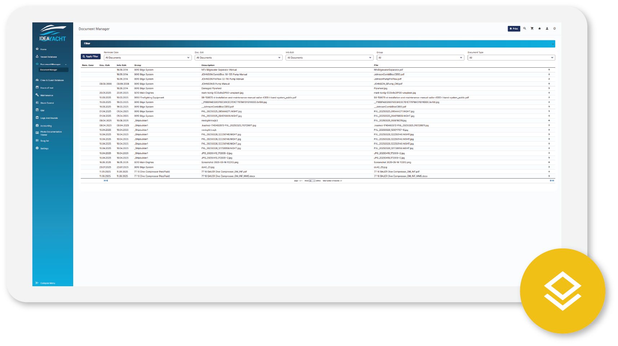Click file name 'PXL_20250328_123011707~8.jpg'
This screenshot has width=618, height=346.
pos(391,130)
